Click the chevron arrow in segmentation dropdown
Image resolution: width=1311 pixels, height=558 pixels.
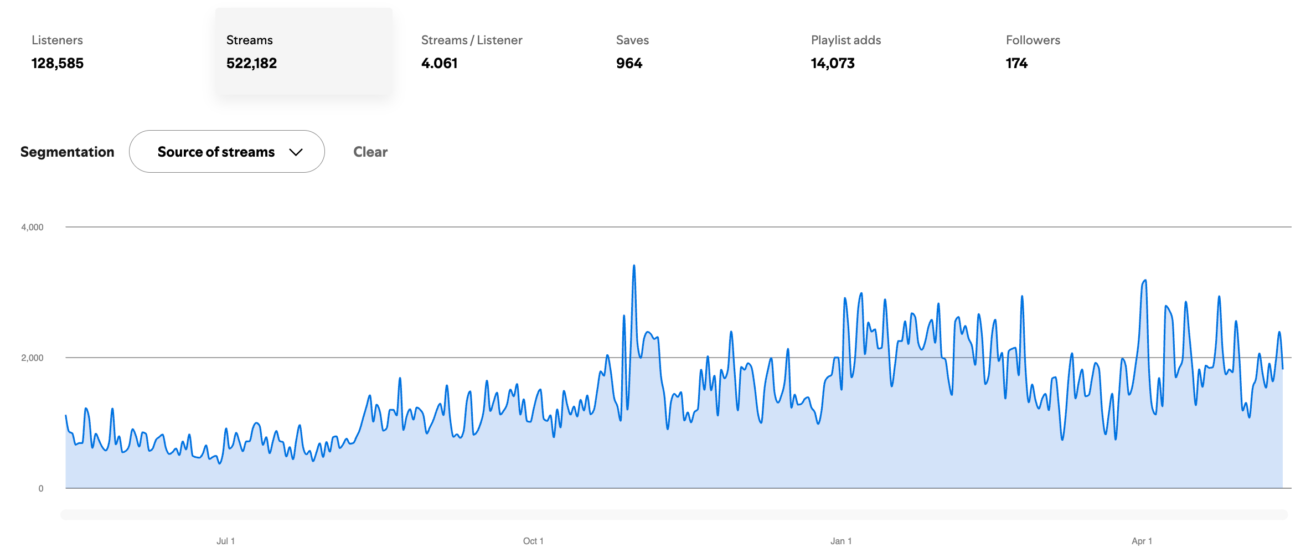pyautogui.click(x=296, y=152)
